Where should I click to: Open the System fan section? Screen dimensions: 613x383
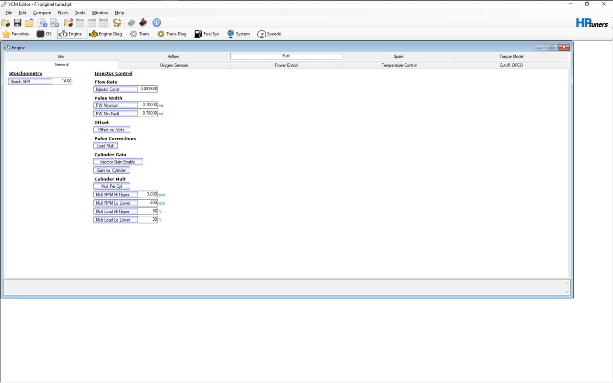pos(238,34)
